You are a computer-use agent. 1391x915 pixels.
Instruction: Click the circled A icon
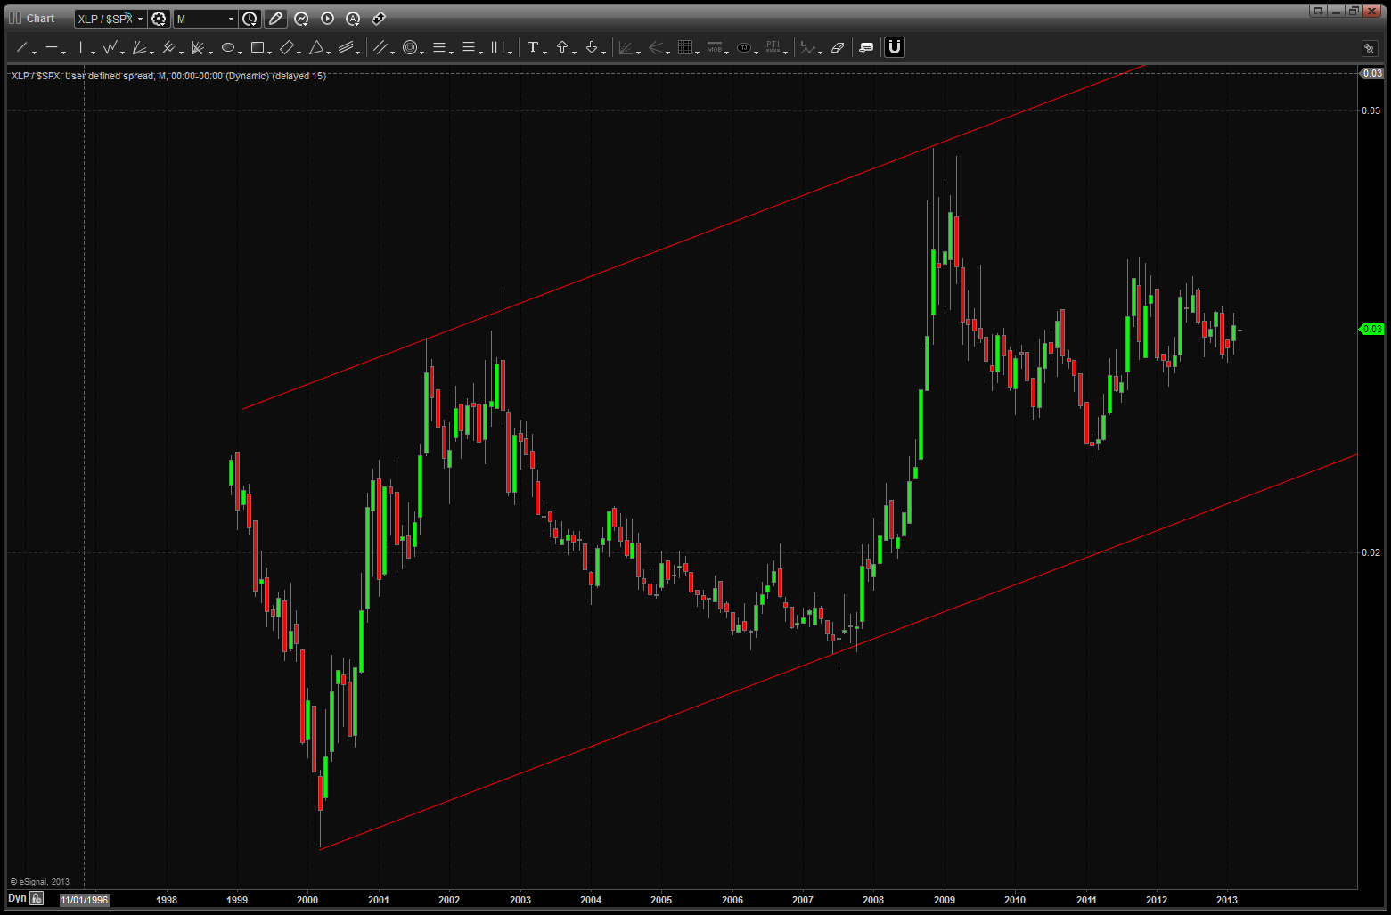353,19
